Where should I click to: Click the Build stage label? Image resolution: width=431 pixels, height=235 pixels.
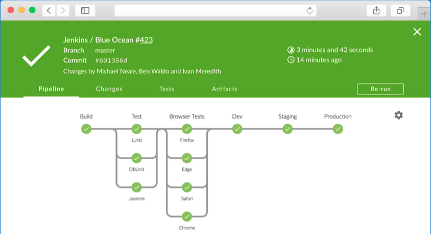(x=86, y=116)
